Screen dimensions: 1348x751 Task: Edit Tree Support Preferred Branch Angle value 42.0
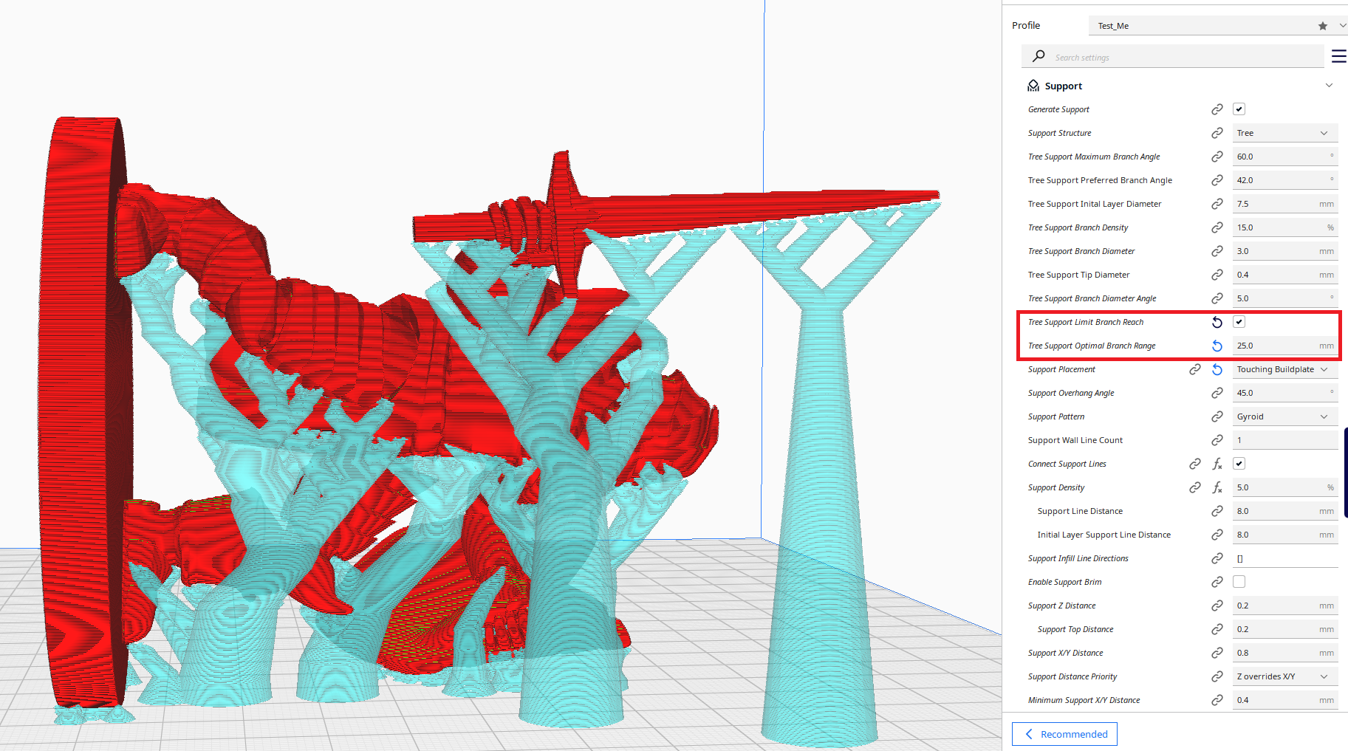(1285, 180)
